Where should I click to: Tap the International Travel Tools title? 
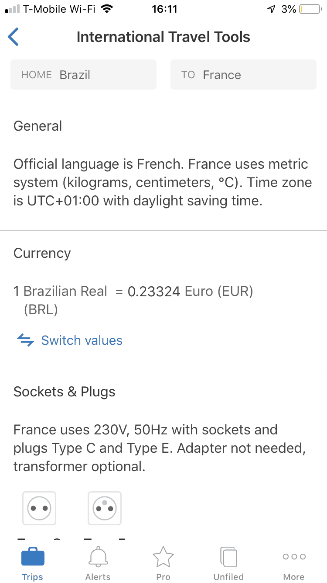coord(163,37)
